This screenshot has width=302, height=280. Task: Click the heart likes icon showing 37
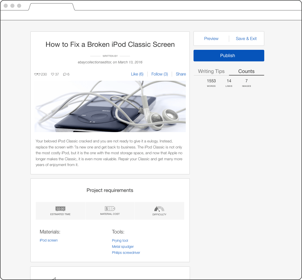click(x=53, y=74)
